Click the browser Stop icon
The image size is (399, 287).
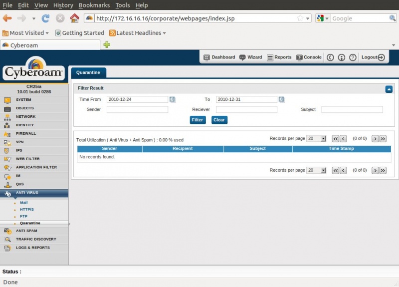click(60, 18)
